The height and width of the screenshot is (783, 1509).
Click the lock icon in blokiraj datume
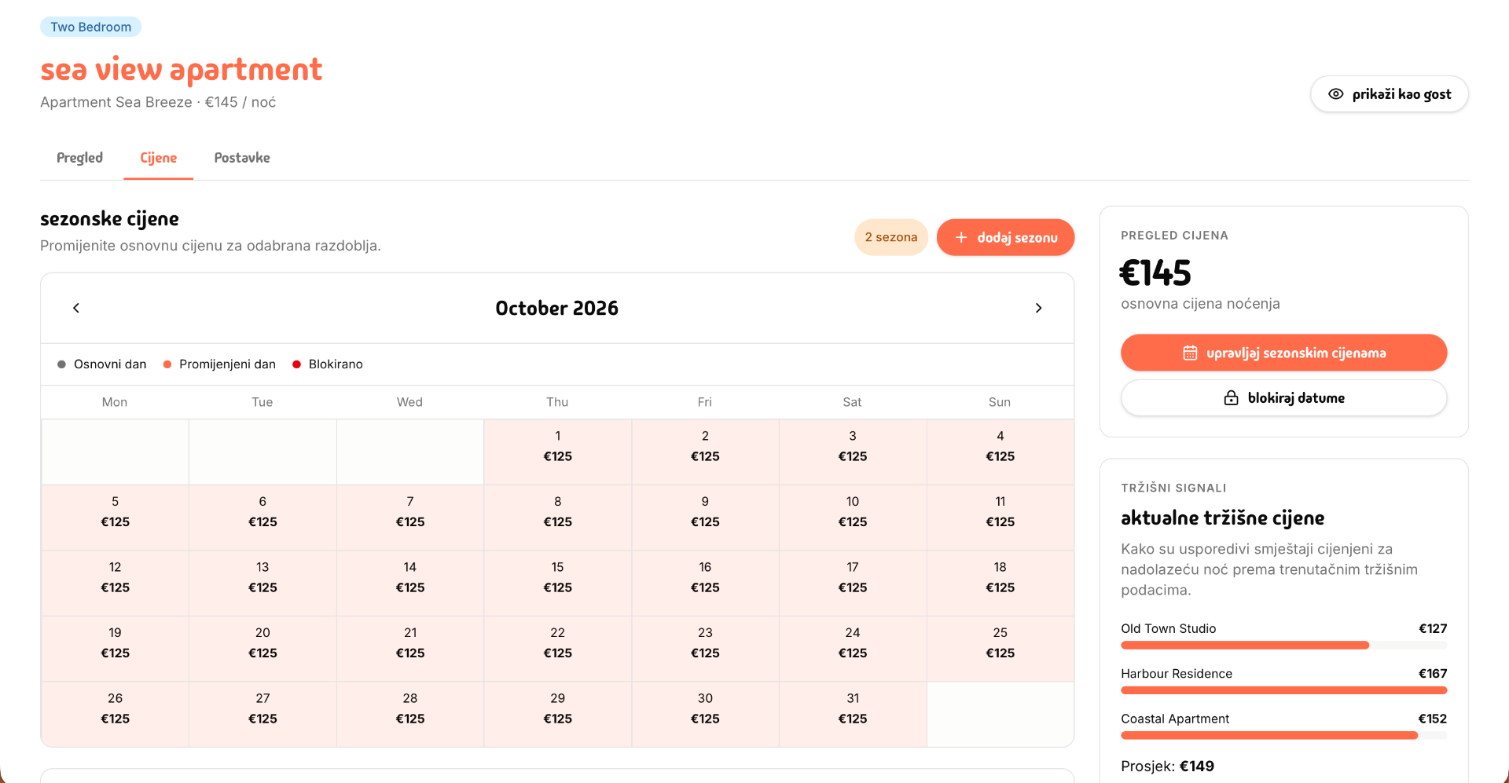tap(1231, 398)
